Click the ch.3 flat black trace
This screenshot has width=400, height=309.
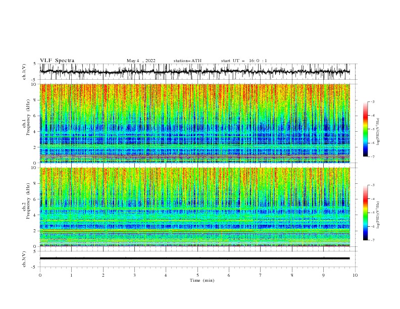point(194,259)
